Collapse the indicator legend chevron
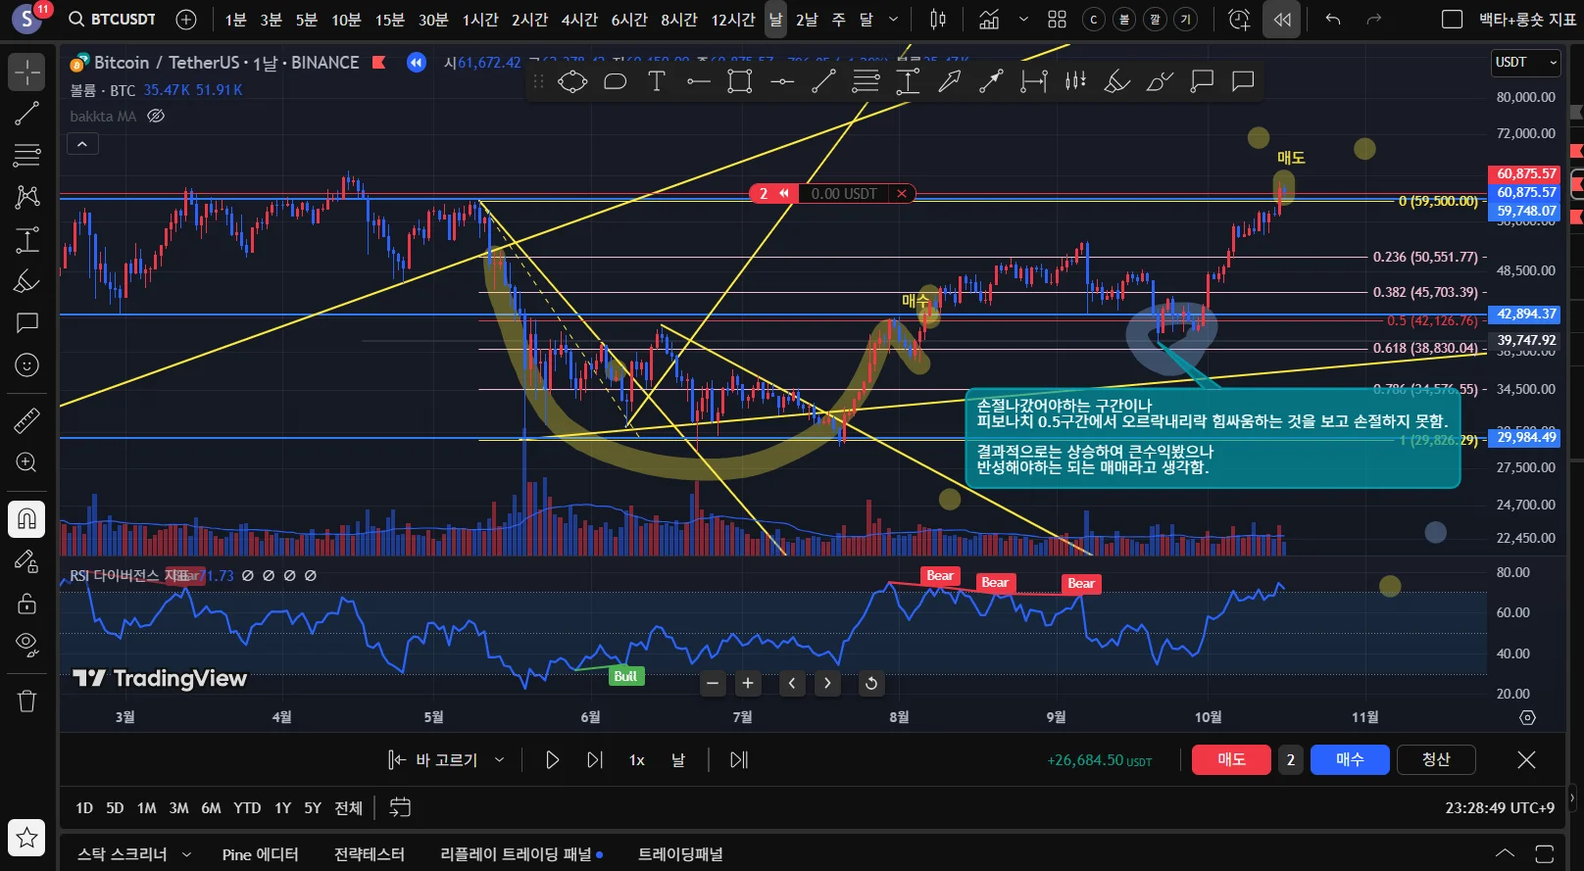The height and width of the screenshot is (871, 1584). click(82, 144)
